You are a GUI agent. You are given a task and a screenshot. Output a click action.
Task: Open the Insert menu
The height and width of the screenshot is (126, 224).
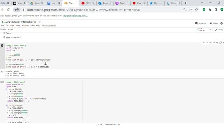click(x=18, y=25)
